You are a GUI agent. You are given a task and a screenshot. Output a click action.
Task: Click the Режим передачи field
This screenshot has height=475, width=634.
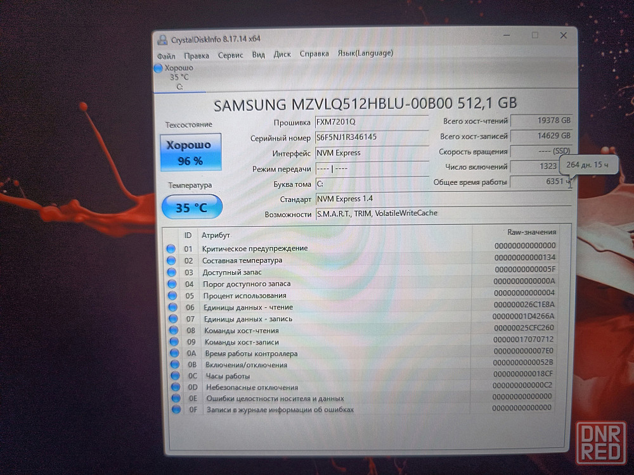tap(372, 168)
